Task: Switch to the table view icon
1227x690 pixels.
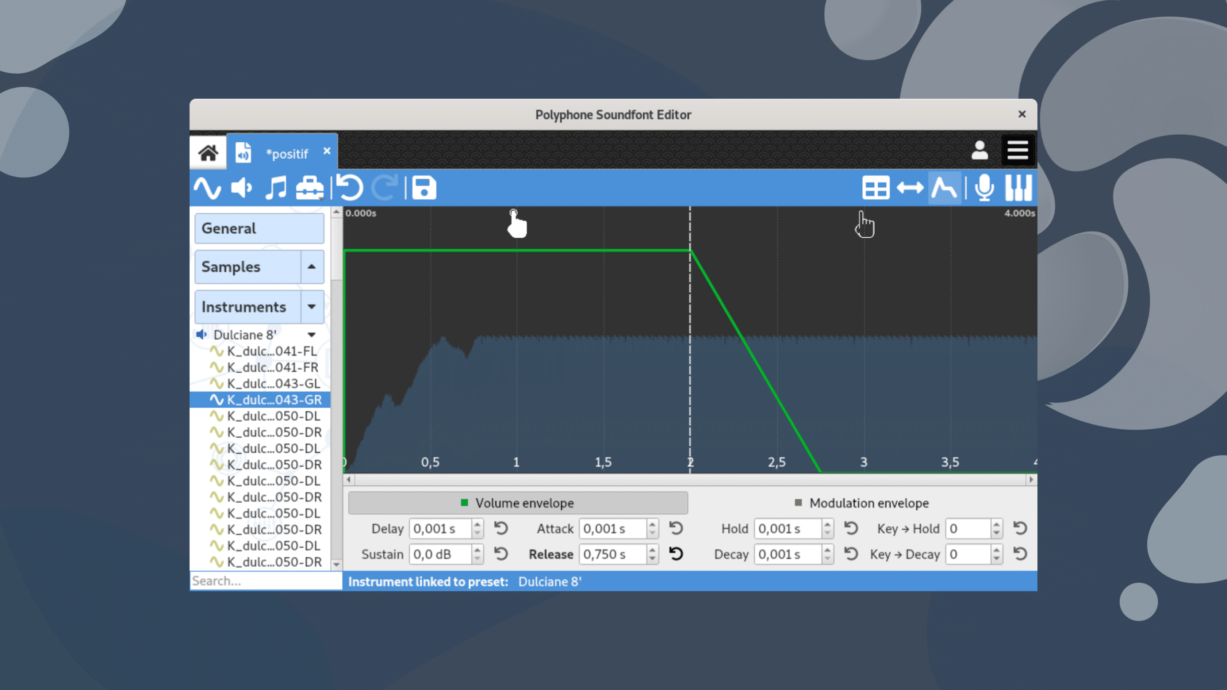Action: click(x=876, y=188)
